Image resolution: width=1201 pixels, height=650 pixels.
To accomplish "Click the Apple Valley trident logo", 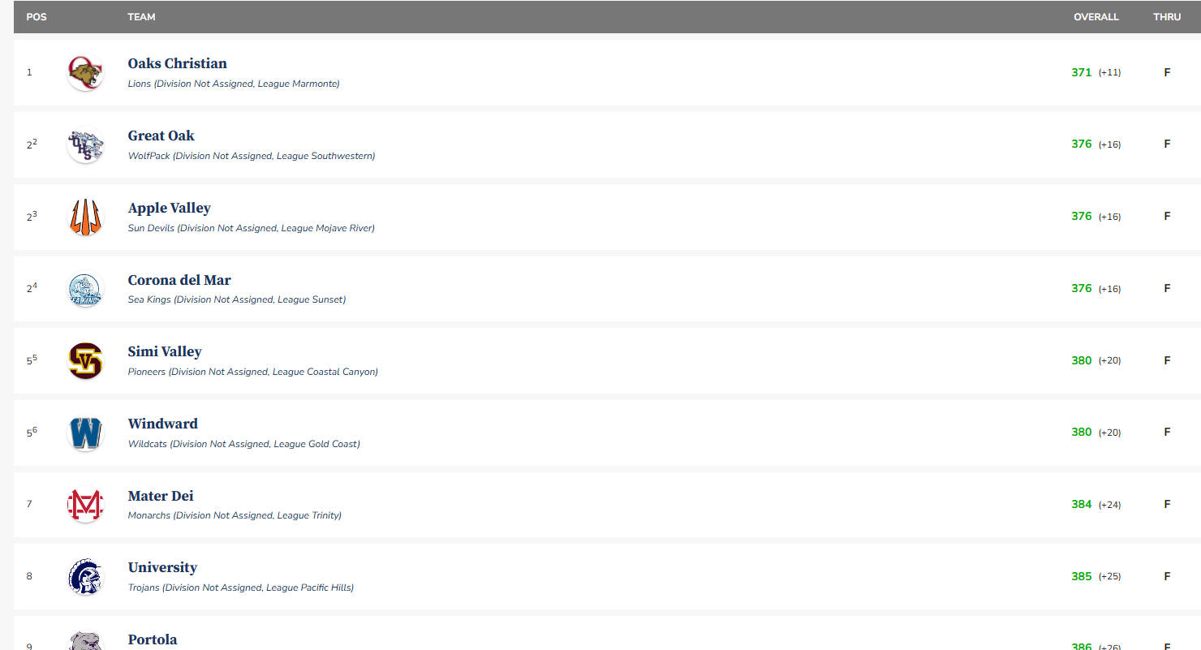I will tap(85, 217).
